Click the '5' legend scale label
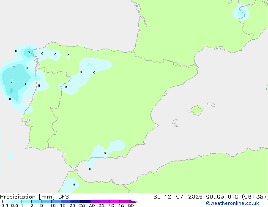This screenshot has width=268, height=207. [41, 205]
